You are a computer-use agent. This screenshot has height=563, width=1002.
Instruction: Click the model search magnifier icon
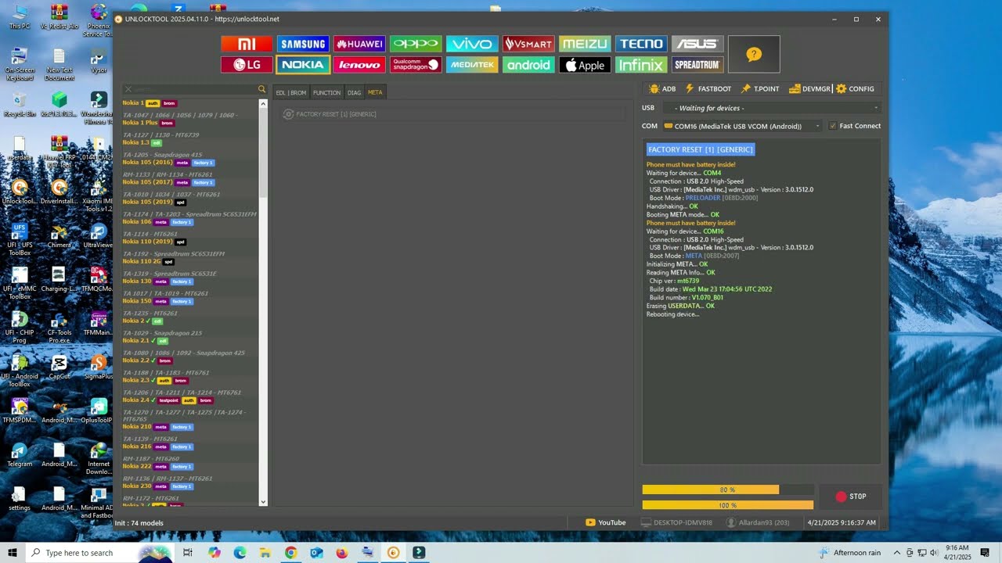(x=262, y=89)
